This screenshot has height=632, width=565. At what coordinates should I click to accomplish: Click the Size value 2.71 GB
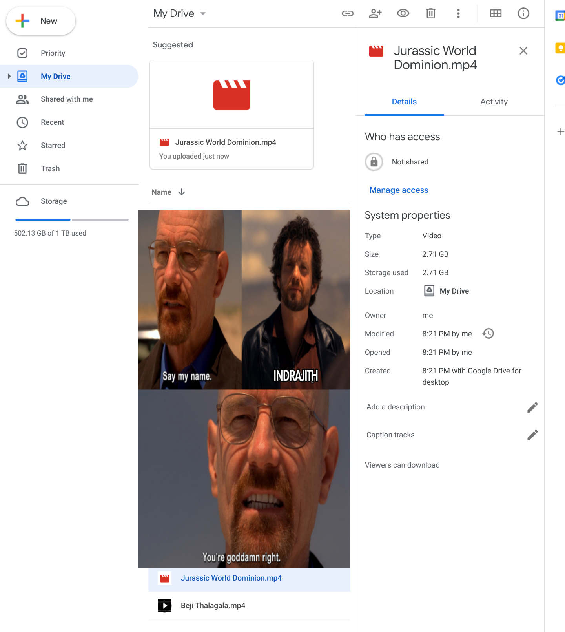(x=436, y=254)
